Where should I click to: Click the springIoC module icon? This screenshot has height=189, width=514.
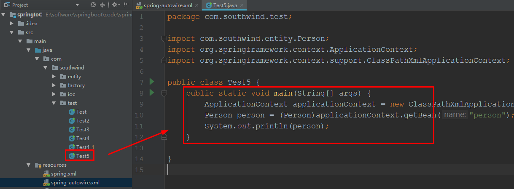(12, 14)
